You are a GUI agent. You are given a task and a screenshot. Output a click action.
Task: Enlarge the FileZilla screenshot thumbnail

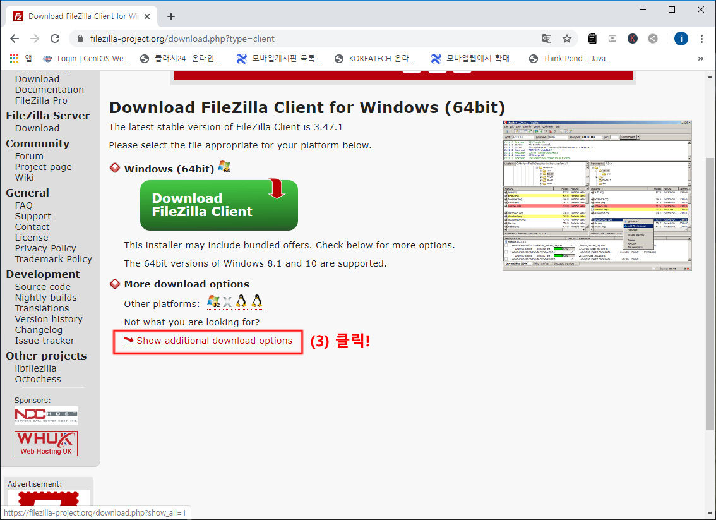597,196
